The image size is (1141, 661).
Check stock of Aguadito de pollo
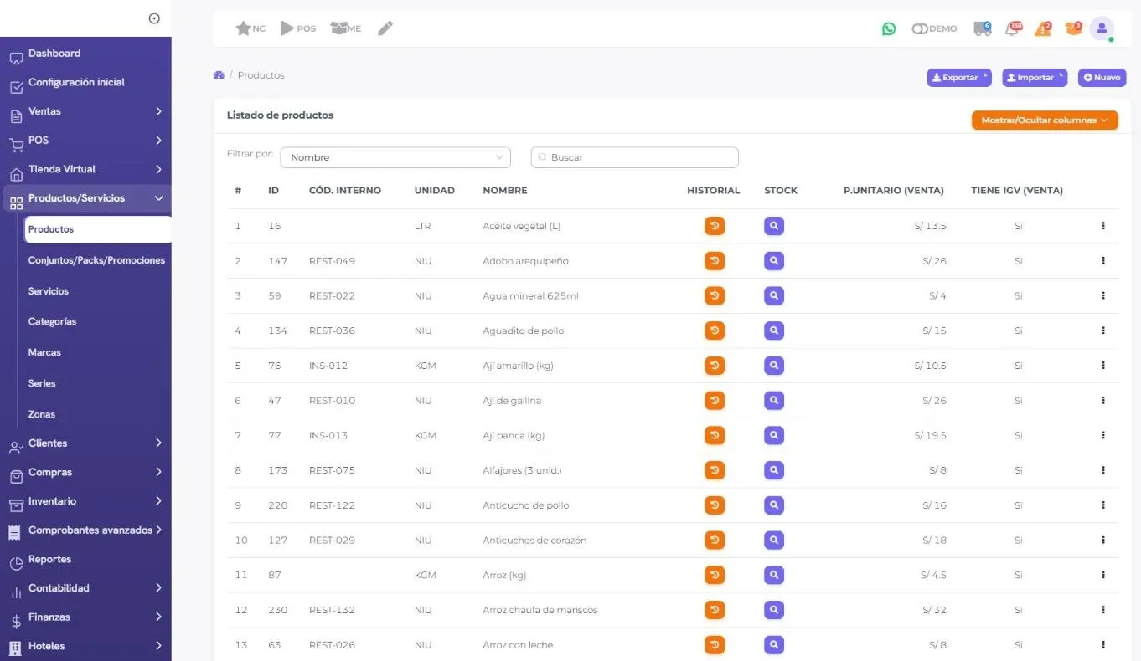774,330
